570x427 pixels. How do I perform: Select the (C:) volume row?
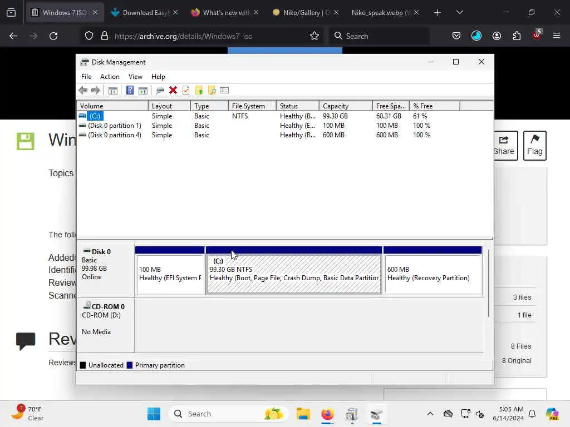click(268, 116)
